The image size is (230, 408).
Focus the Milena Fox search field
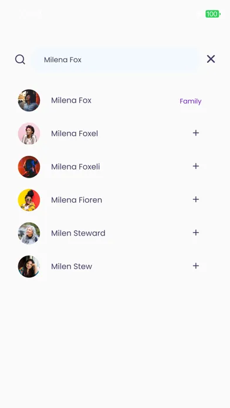(116, 60)
